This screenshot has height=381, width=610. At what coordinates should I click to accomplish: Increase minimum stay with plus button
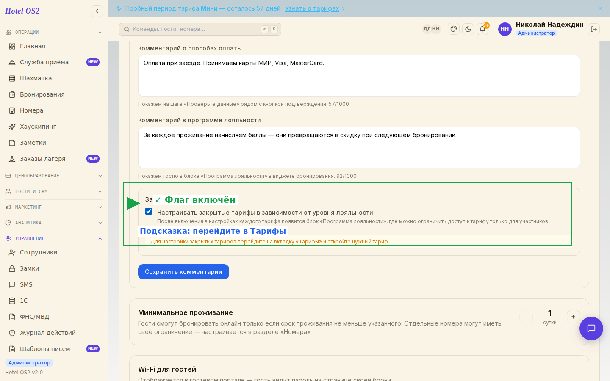pyautogui.click(x=574, y=317)
